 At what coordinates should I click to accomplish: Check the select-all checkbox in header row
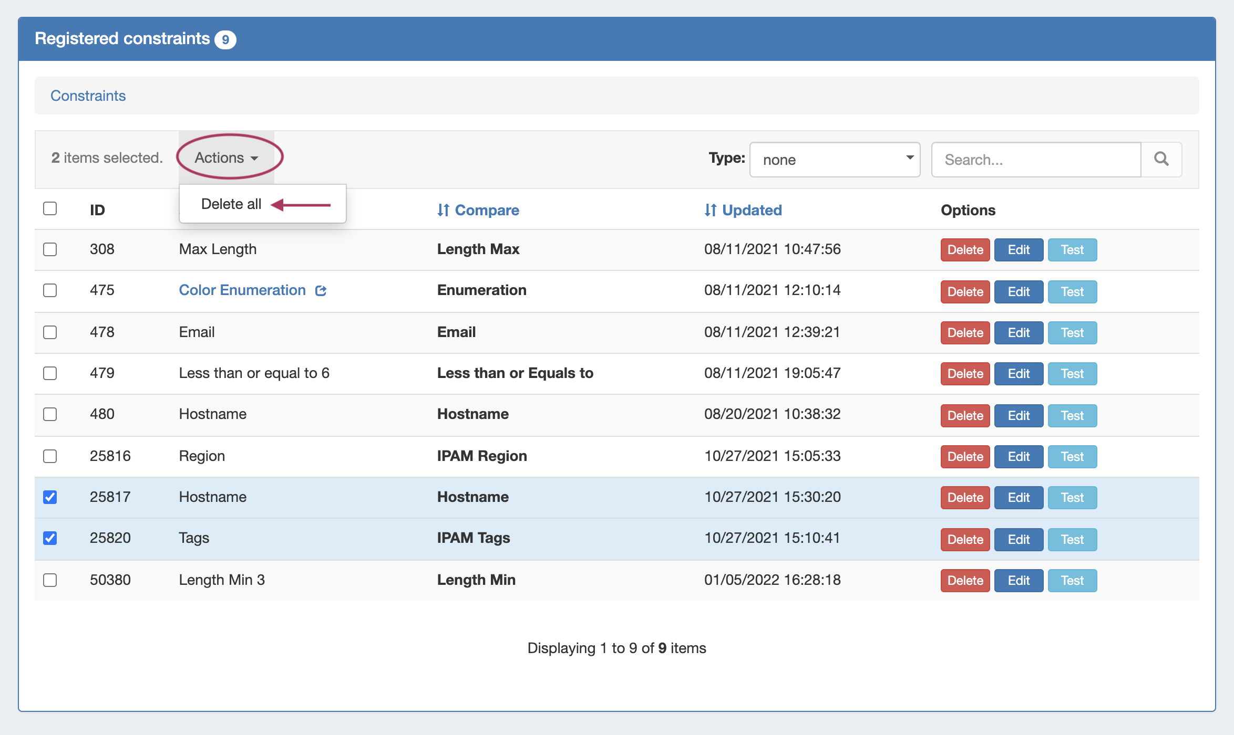pyautogui.click(x=50, y=208)
